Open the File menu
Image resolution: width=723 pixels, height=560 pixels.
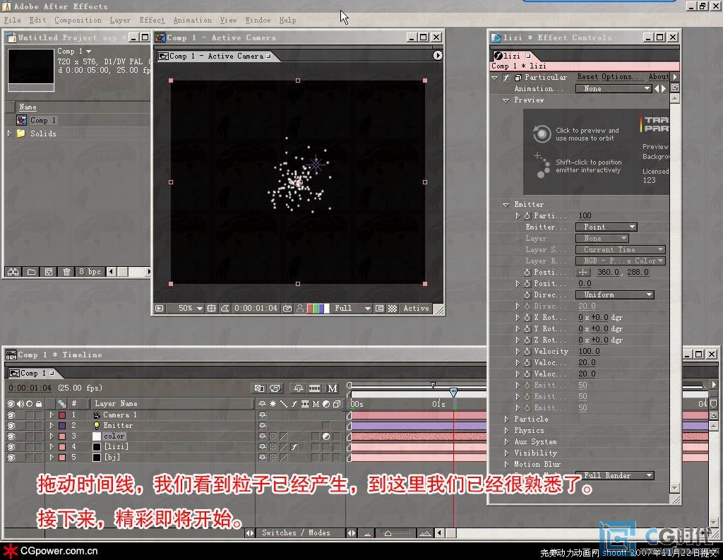coord(13,20)
